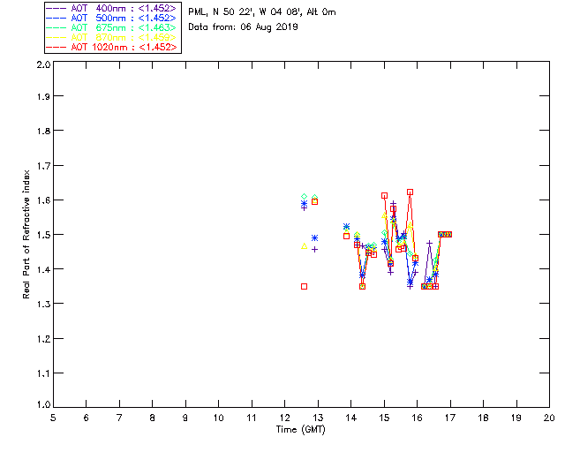Click the x-axis label 10

click(218, 418)
